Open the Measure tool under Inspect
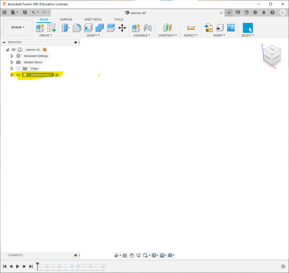The image size is (289, 273). [x=191, y=28]
